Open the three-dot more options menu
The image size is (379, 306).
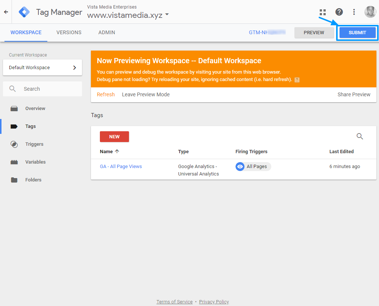pos(354,12)
